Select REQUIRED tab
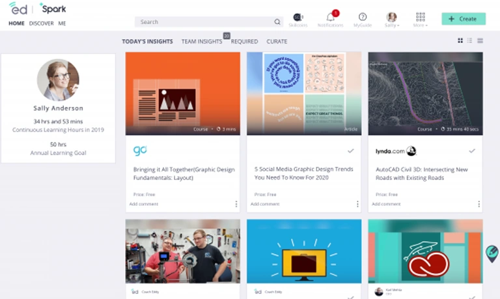The width and height of the screenshot is (500, 299). [244, 42]
